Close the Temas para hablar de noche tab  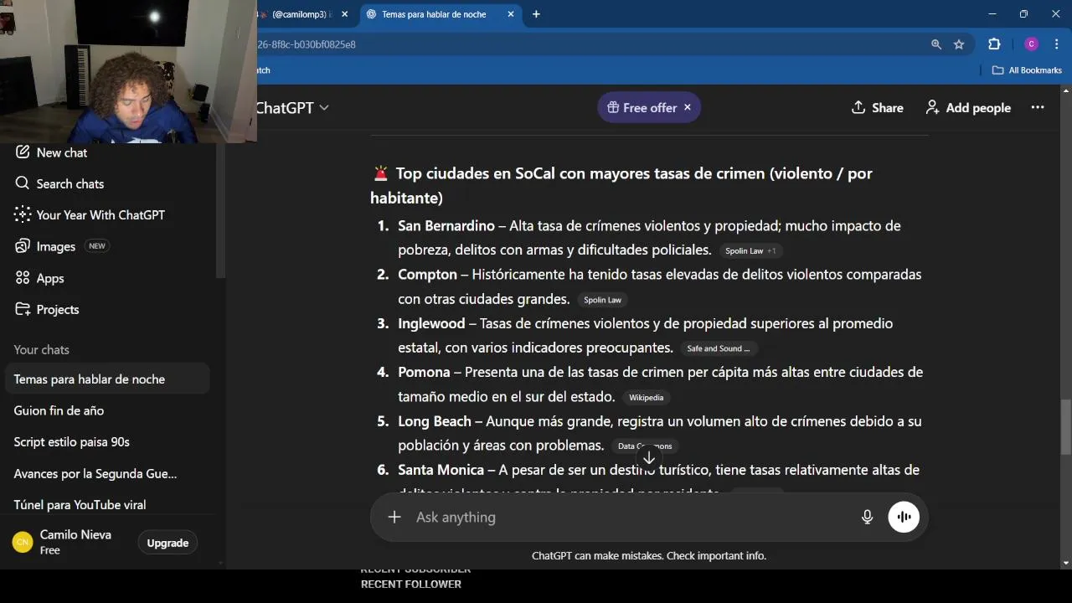pos(511,14)
